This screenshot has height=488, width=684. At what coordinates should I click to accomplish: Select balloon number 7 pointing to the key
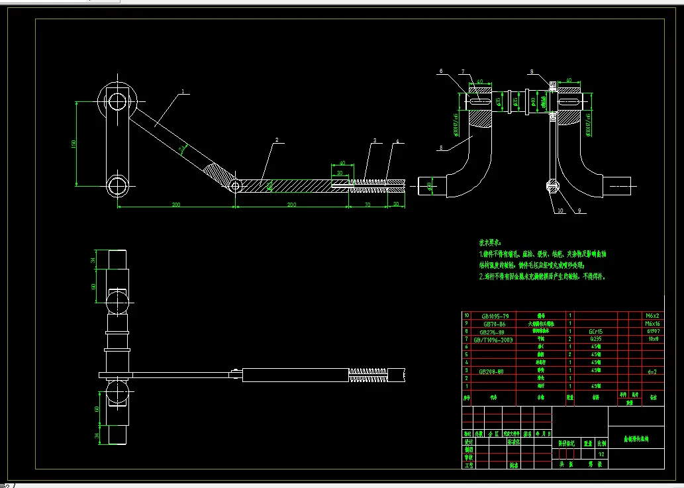tap(463, 72)
